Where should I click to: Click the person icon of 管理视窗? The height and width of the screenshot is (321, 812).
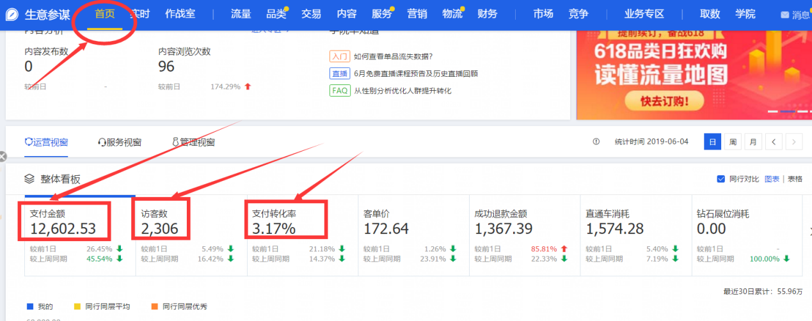click(x=175, y=142)
